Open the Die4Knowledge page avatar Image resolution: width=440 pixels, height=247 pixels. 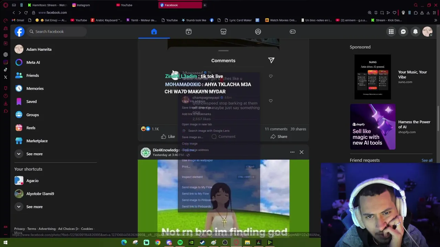click(146, 152)
